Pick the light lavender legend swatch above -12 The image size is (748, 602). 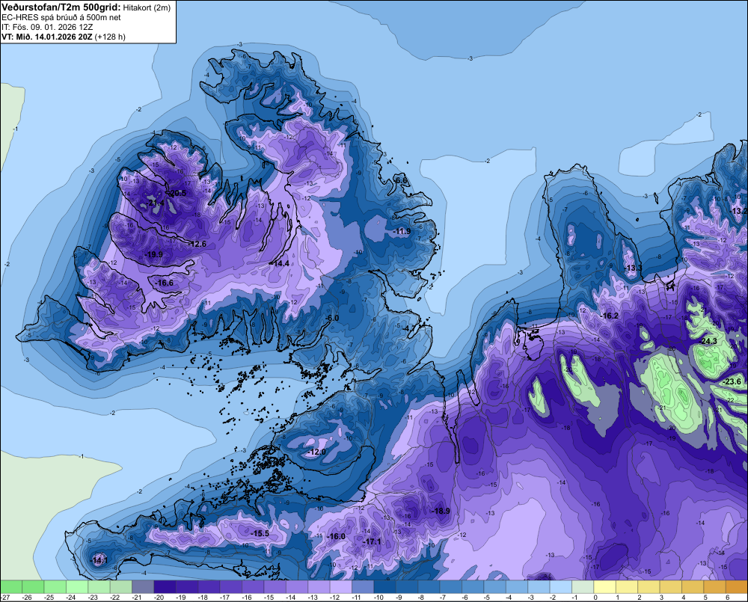pyautogui.click(x=340, y=586)
